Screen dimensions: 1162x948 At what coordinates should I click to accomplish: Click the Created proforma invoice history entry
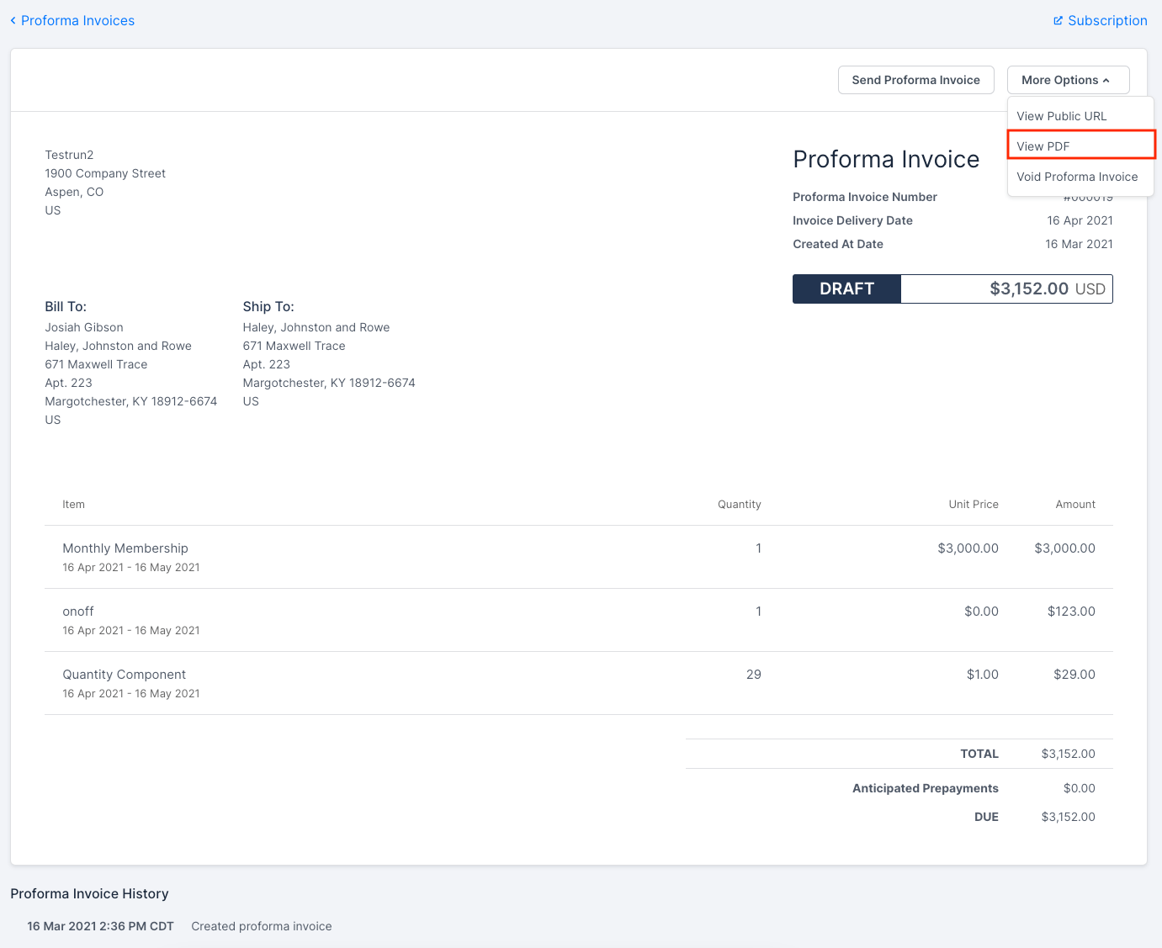(261, 926)
